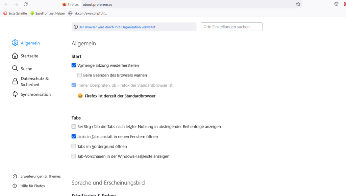Open the Erste Schritte bookmark
The width and height of the screenshot is (346, 196).
(x=15, y=14)
